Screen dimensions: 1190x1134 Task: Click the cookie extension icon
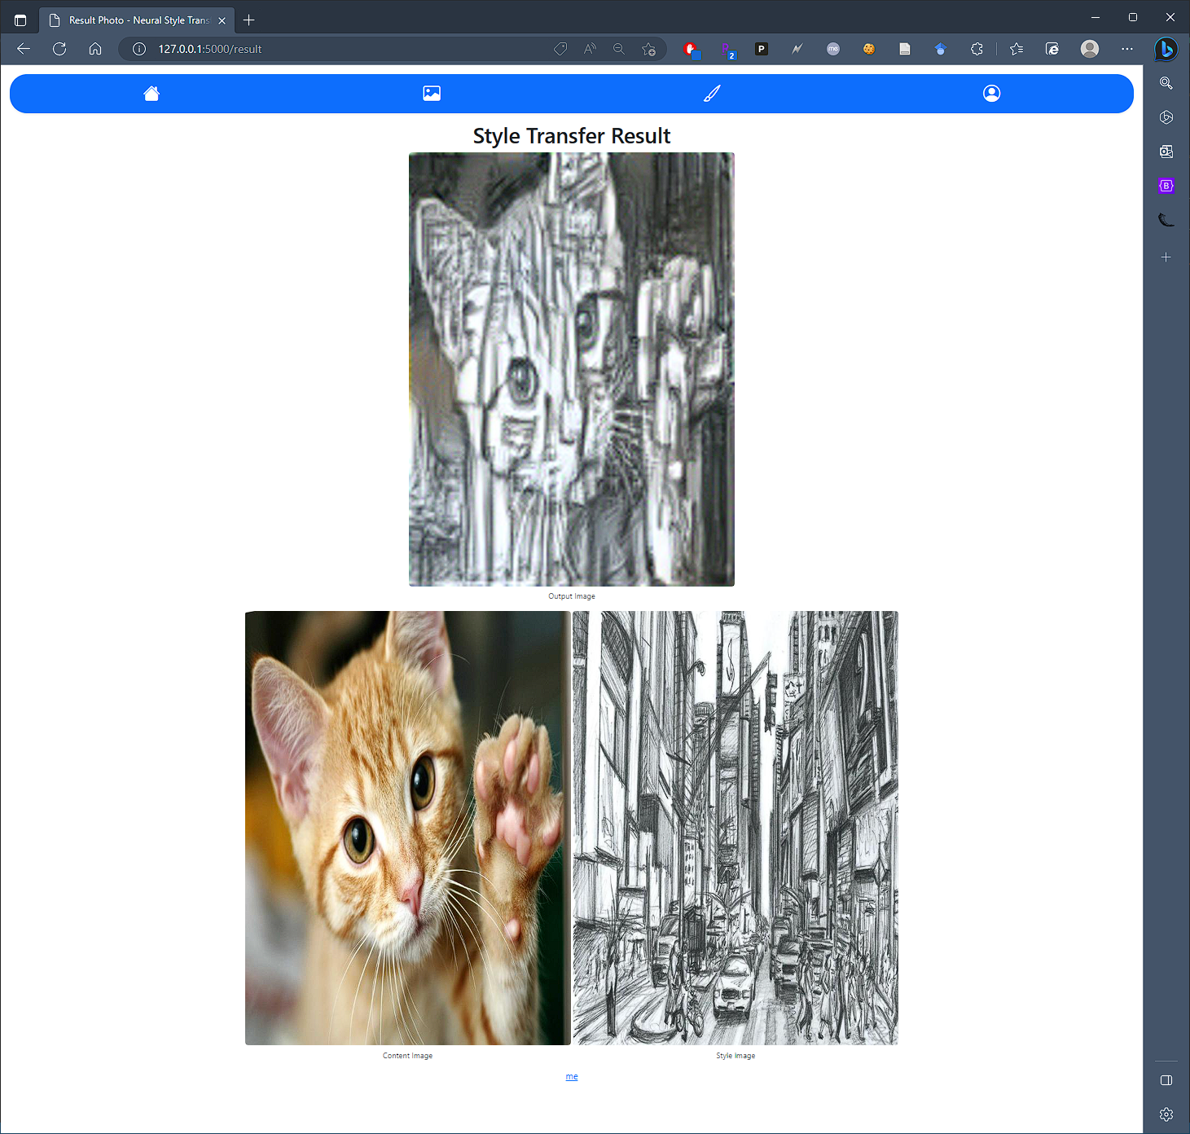pos(868,49)
